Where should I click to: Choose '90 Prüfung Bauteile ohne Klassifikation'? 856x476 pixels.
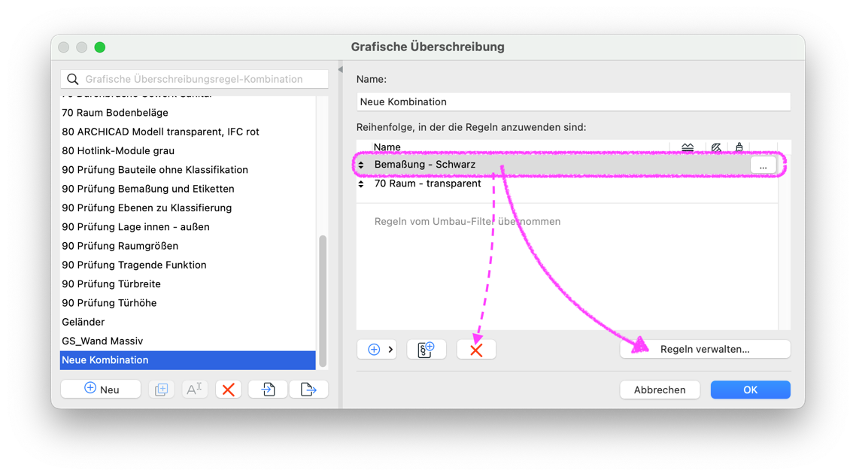pyautogui.click(x=187, y=170)
